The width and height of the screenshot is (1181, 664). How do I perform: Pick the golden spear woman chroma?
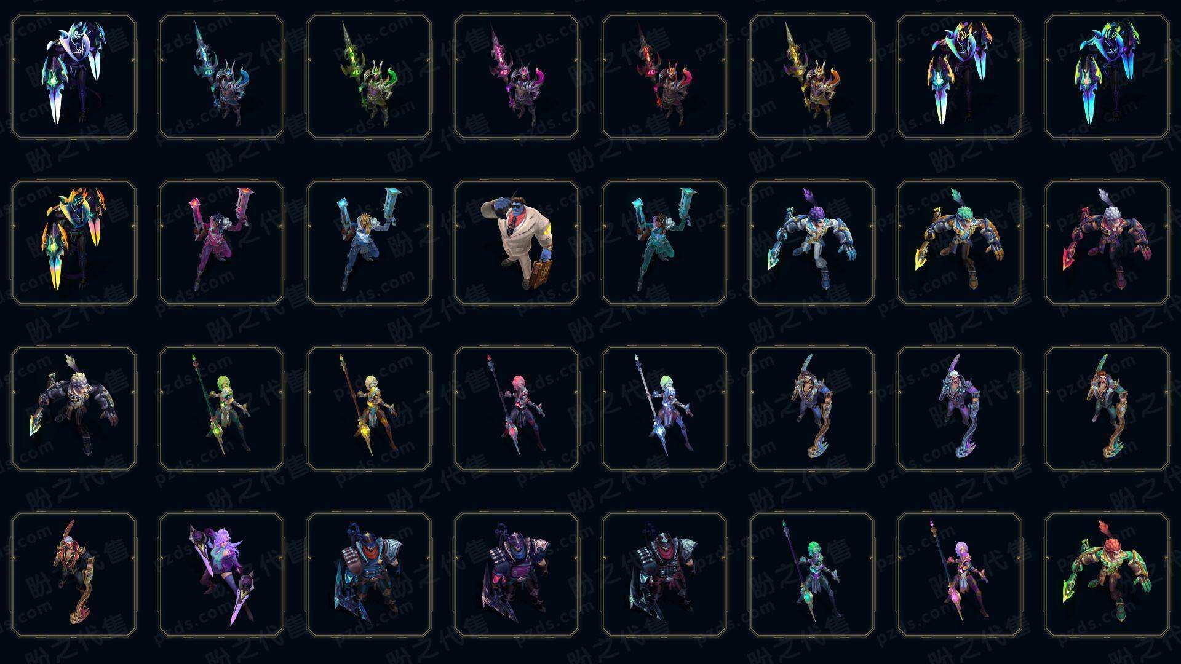tap(369, 408)
